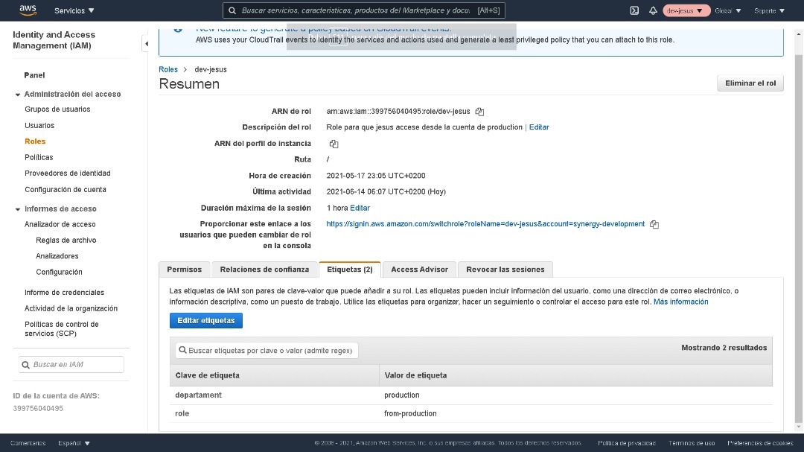Open Informe de credenciales
The image size is (804, 452).
point(64,293)
